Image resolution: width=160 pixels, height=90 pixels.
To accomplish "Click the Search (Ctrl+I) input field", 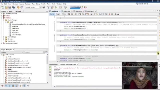I will 149,4.
